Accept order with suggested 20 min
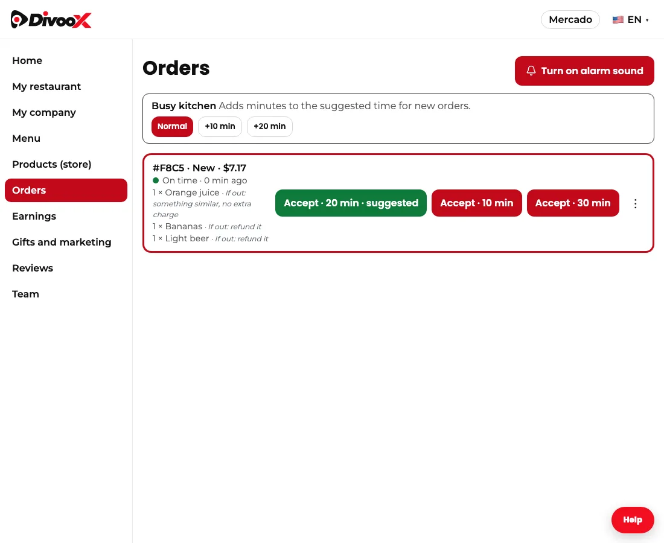The width and height of the screenshot is (664, 543). [351, 203]
